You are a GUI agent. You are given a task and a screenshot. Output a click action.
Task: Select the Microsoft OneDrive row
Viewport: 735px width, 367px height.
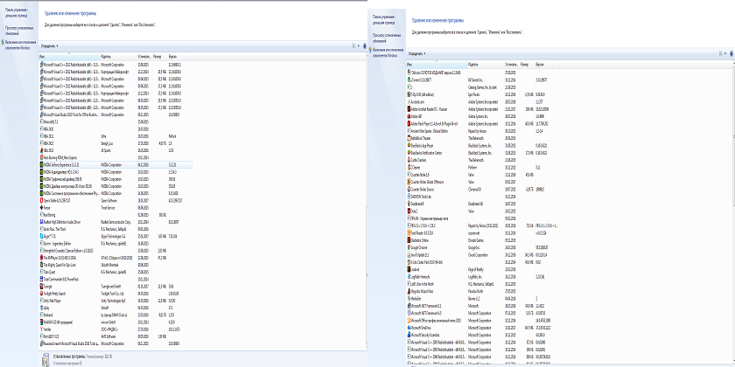coord(483,328)
